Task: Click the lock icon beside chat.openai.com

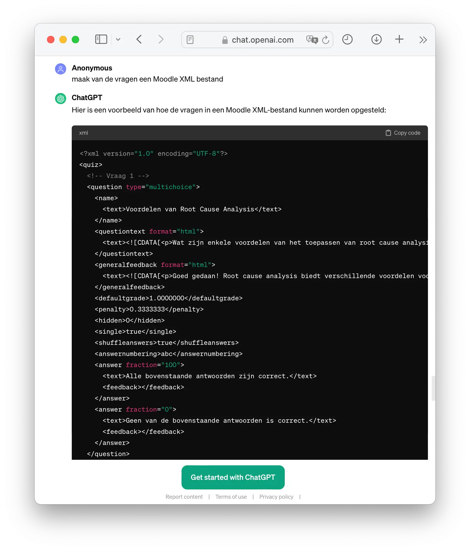Action: [225, 40]
